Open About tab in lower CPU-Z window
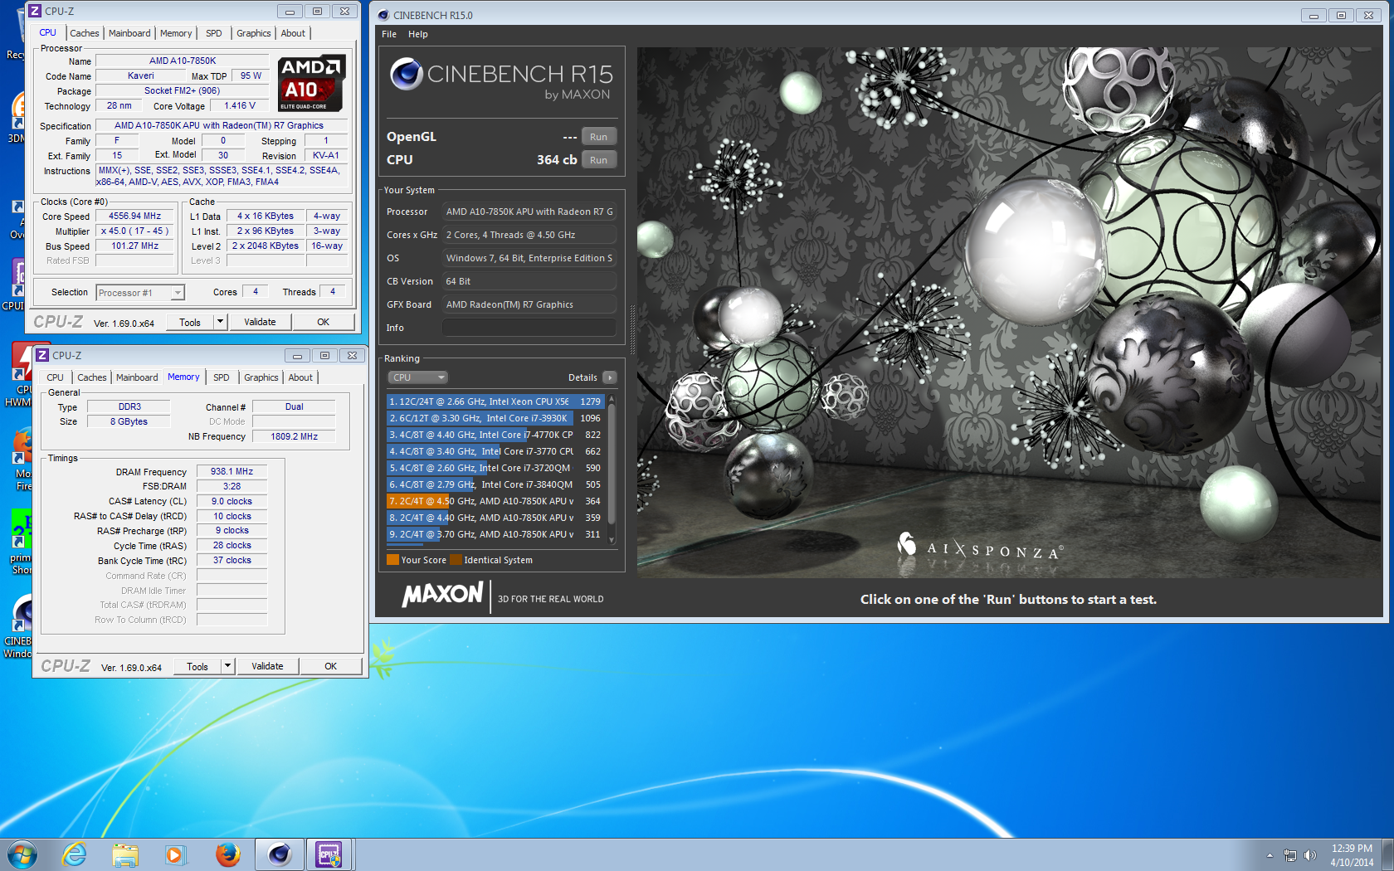 coord(300,377)
